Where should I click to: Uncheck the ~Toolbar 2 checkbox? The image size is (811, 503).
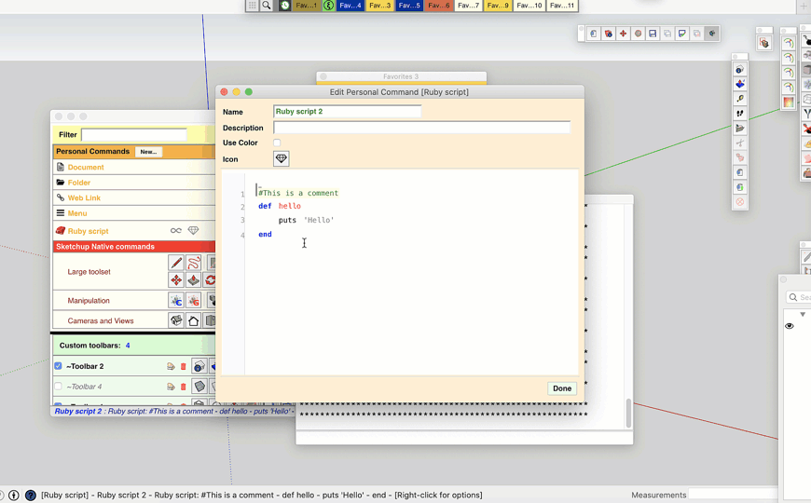58,366
